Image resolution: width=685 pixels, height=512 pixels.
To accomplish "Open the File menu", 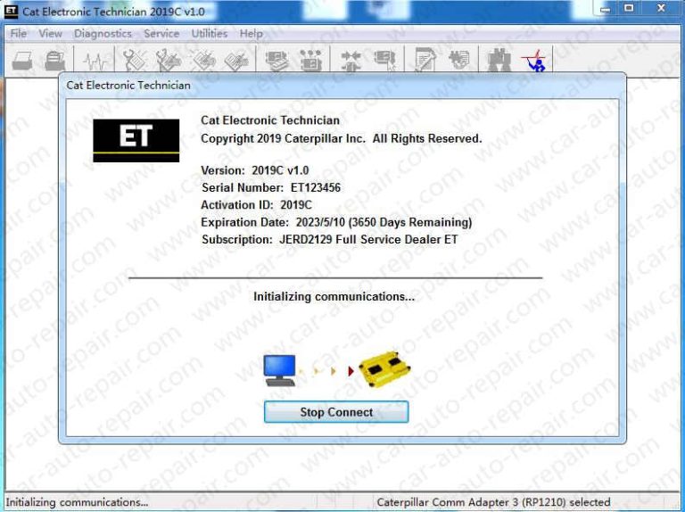I will tap(19, 34).
